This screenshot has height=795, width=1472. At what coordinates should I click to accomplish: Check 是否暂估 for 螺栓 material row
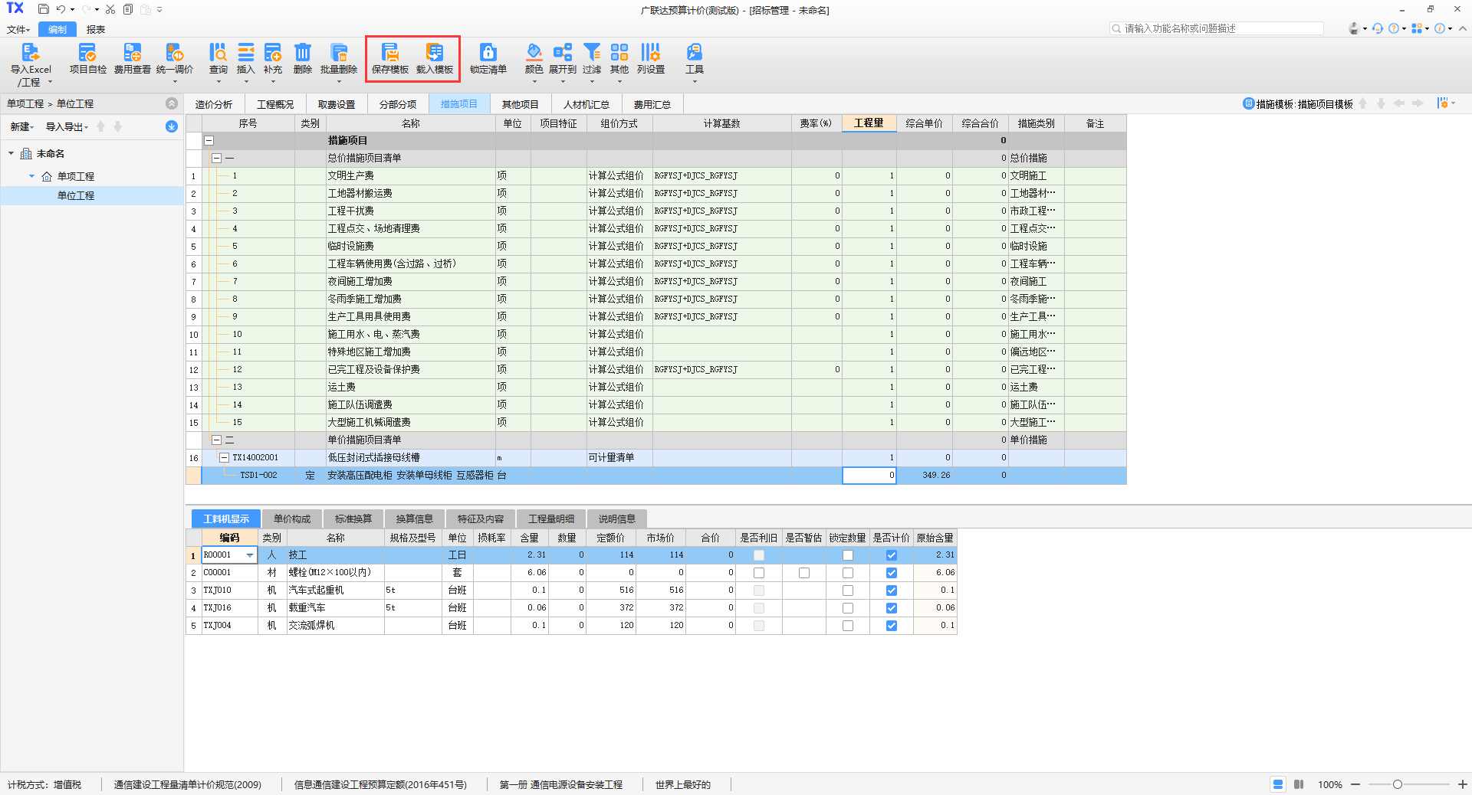[x=803, y=573]
